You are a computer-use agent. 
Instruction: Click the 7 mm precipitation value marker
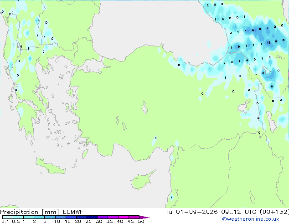pos(268,28)
